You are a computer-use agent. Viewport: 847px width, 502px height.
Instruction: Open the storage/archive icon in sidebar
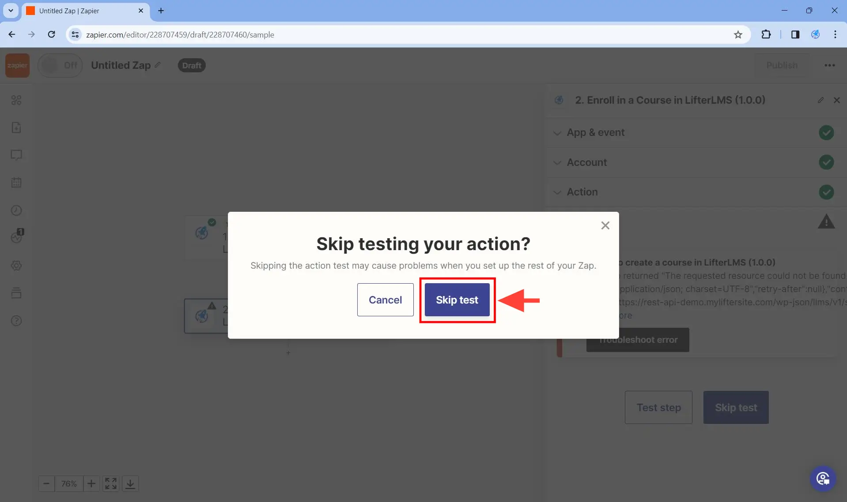click(x=16, y=293)
